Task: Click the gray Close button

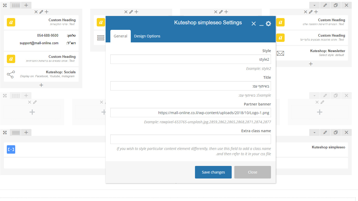Action: tap(253, 172)
